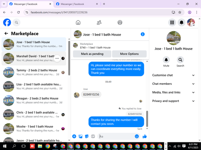This screenshot has width=201, height=150.
Task: Search in conversation with the magnifier icon
Action: [x=180, y=60]
